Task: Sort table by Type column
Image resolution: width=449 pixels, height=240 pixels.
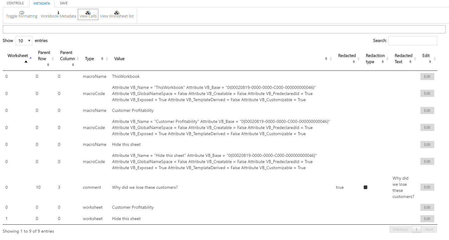Action: click(89, 59)
